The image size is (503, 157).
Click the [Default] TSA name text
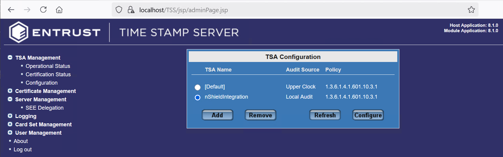point(215,87)
